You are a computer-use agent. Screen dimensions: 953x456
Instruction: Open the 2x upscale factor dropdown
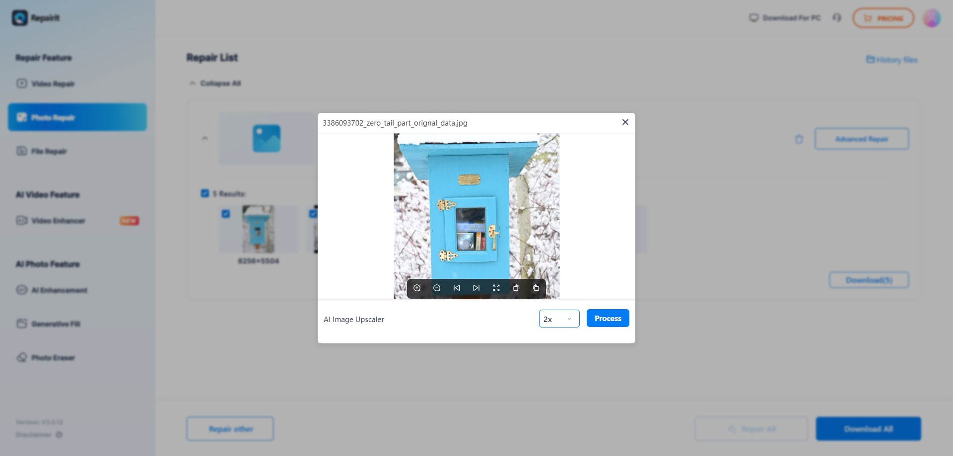(559, 319)
